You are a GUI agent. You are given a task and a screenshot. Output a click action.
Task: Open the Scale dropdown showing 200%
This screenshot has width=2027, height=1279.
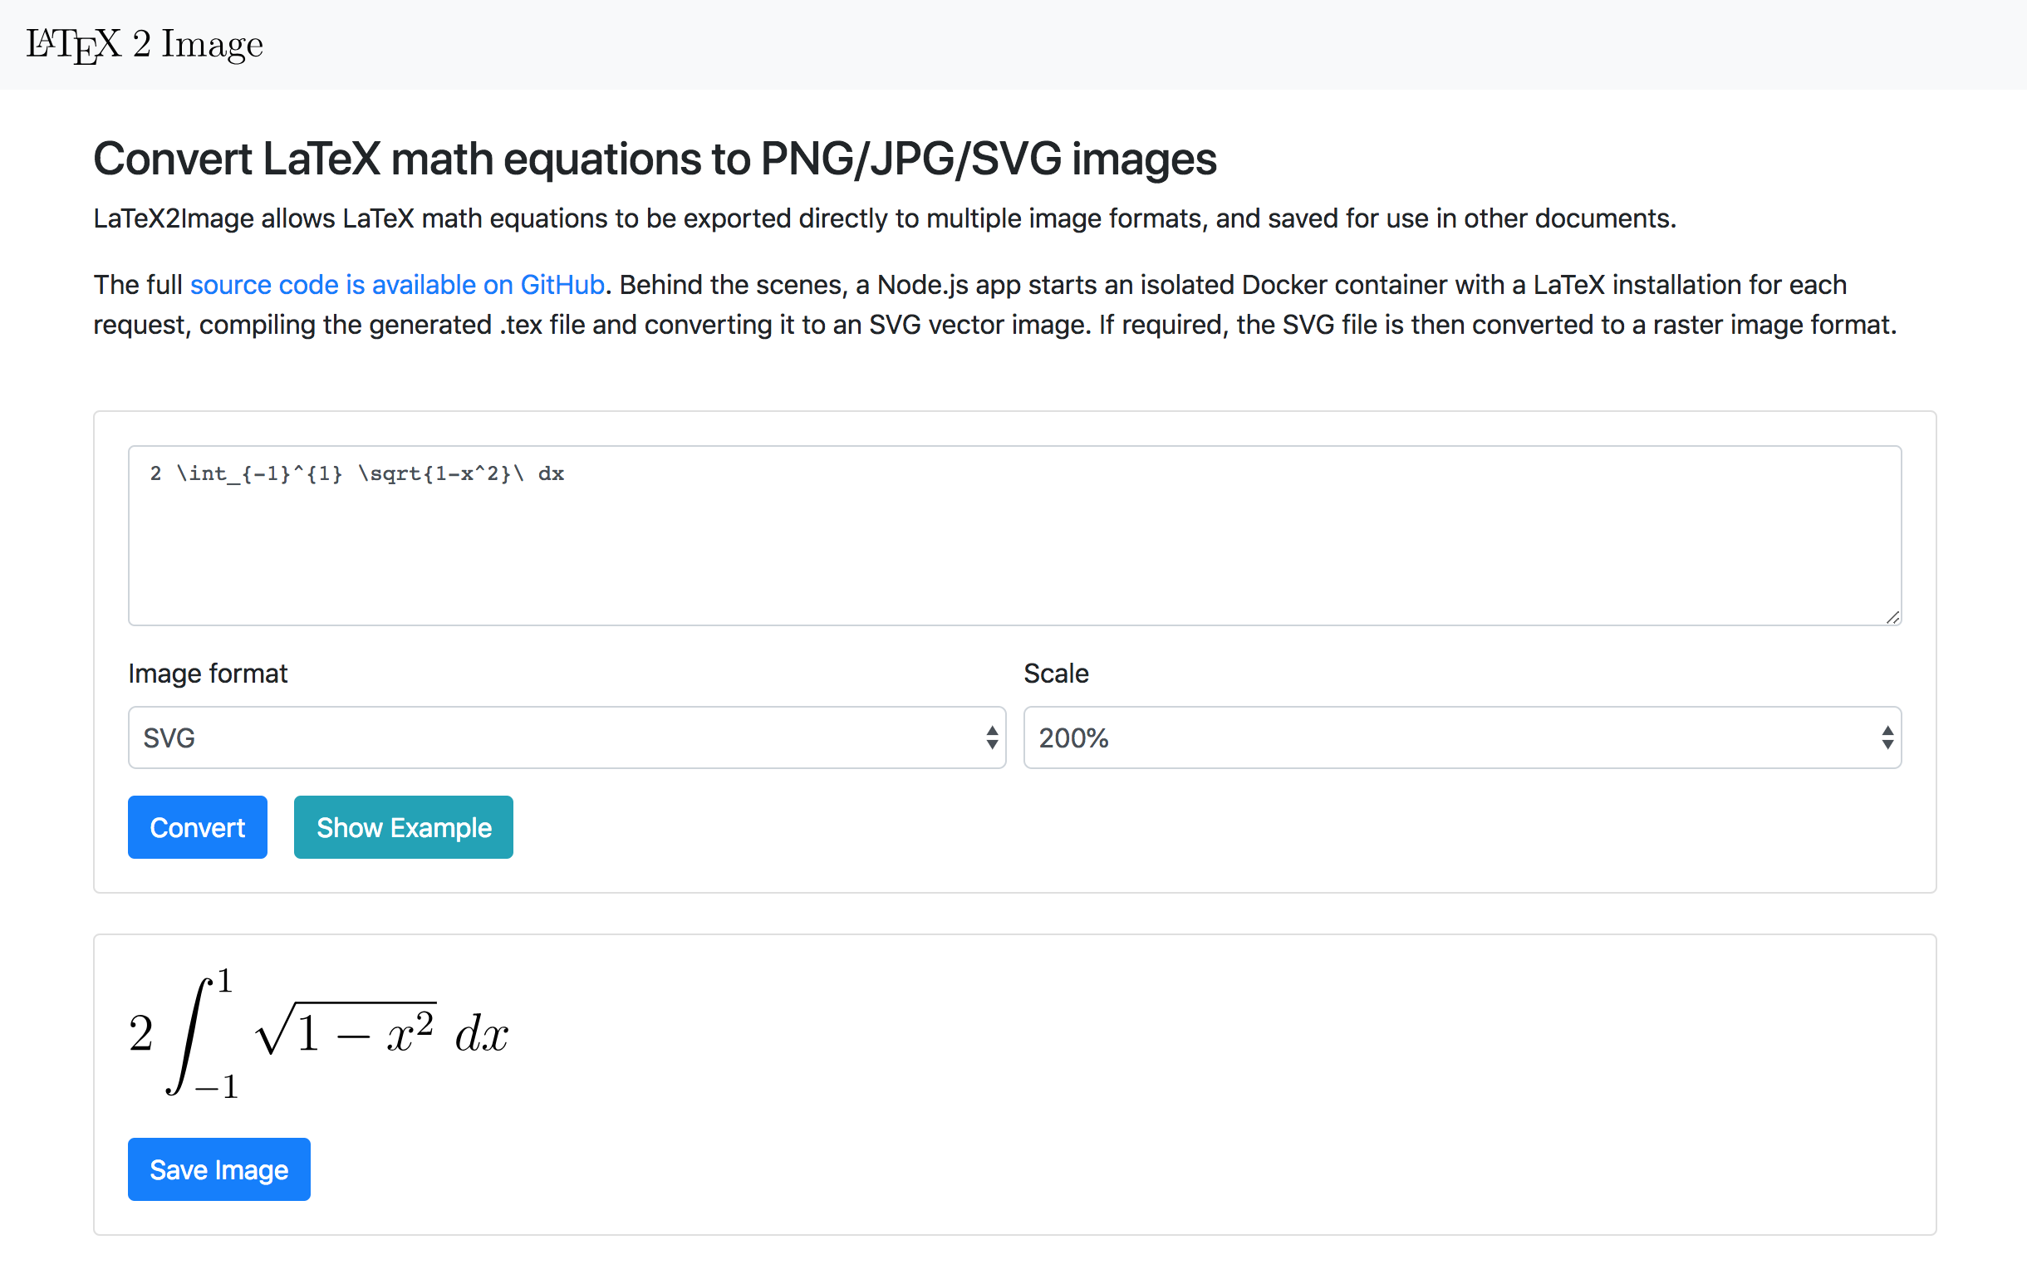coord(1448,738)
